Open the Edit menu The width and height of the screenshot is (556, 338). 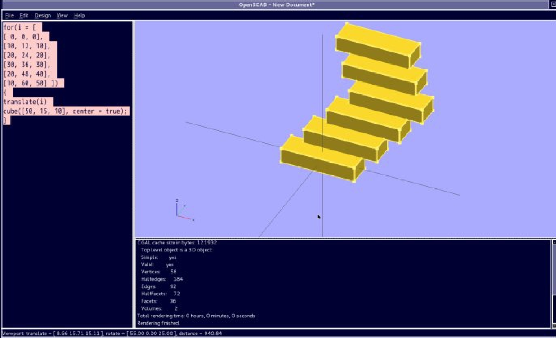pyautogui.click(x=24, y=16)
